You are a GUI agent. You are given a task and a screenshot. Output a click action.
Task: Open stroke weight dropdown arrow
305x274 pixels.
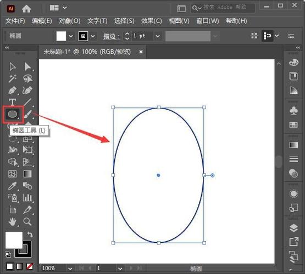coord(158,36)
